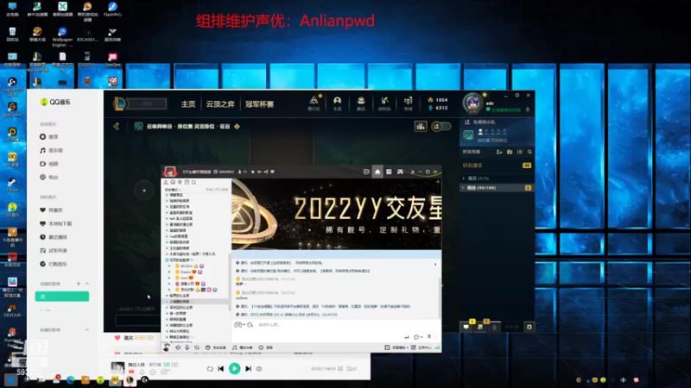Open YY home icon in title bar
The image size is (691, 388).
[x=377, y=172]
